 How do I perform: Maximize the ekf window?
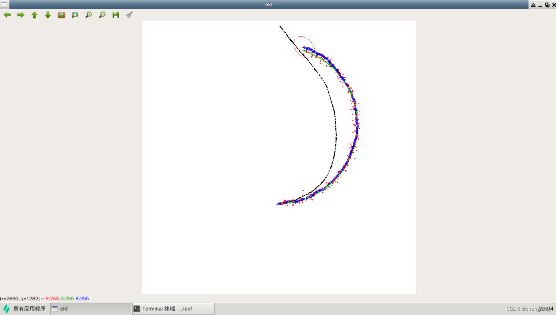(x=547, y=5)
